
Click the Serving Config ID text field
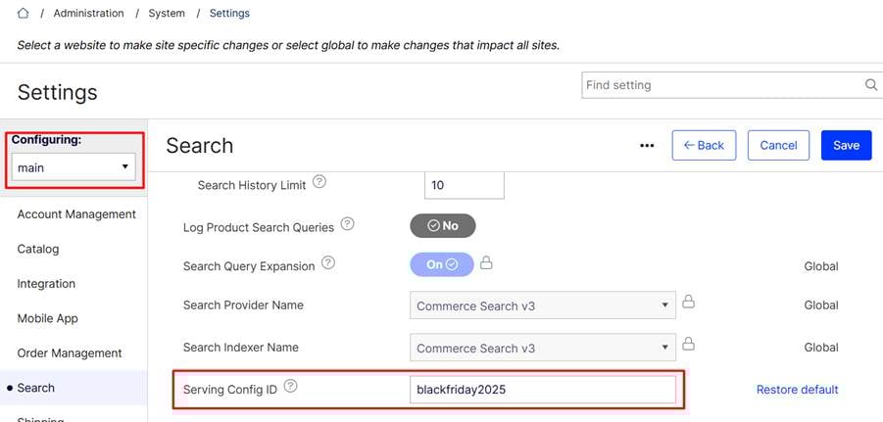pyautogui.click(x=542, y=390)
